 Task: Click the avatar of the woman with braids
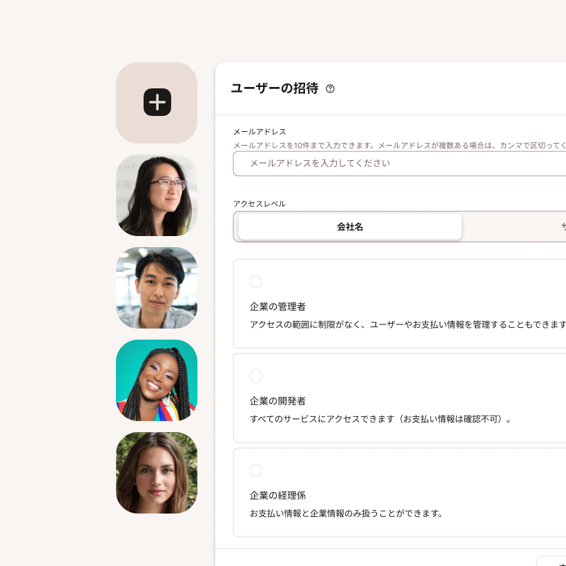(x=157, y=380)
